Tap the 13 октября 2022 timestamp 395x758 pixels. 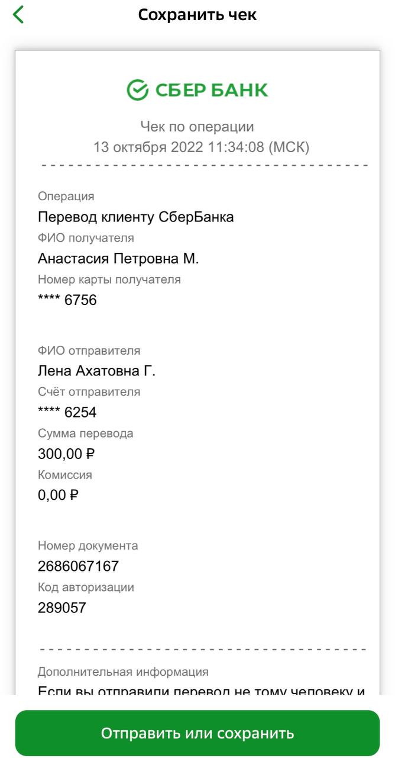pos(201,147)
